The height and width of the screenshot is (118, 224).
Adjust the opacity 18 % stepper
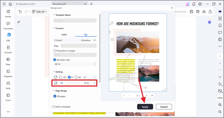coord(95,83)
